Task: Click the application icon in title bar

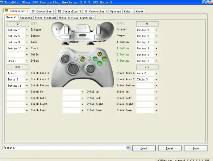Action: click(1, 2)
